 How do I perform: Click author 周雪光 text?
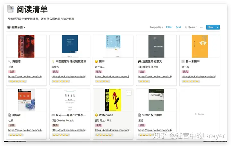[55, 67]
